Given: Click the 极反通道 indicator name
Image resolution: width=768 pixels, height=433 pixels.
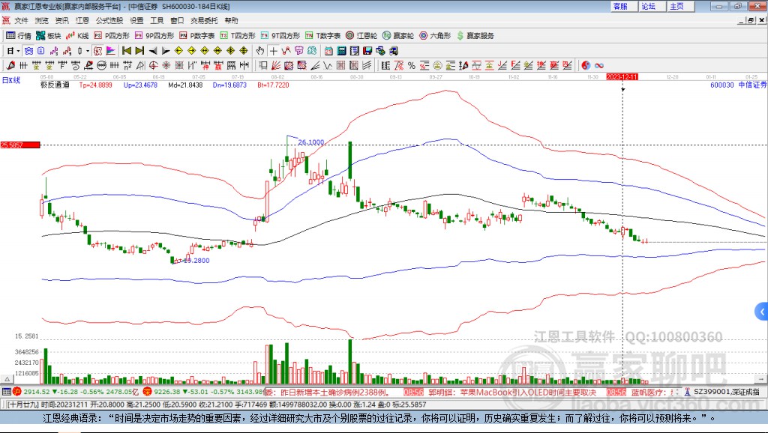Looking at the screenshot, I should (55, 85).
